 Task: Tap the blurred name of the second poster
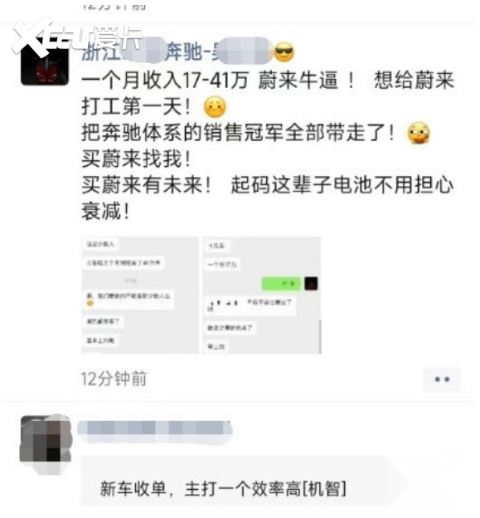pos(155,428)
